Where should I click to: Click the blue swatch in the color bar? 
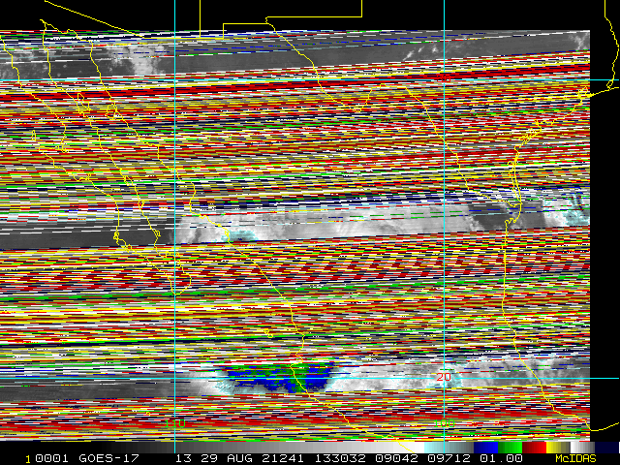(485, 447)
